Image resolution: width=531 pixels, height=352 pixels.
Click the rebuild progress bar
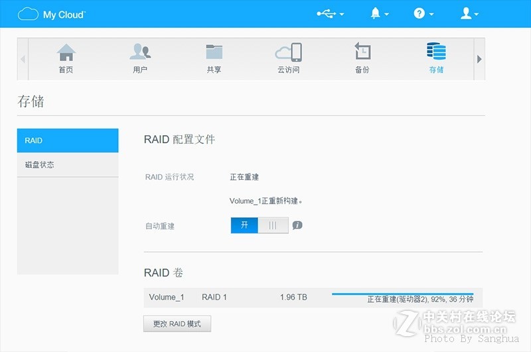(403, 294)
